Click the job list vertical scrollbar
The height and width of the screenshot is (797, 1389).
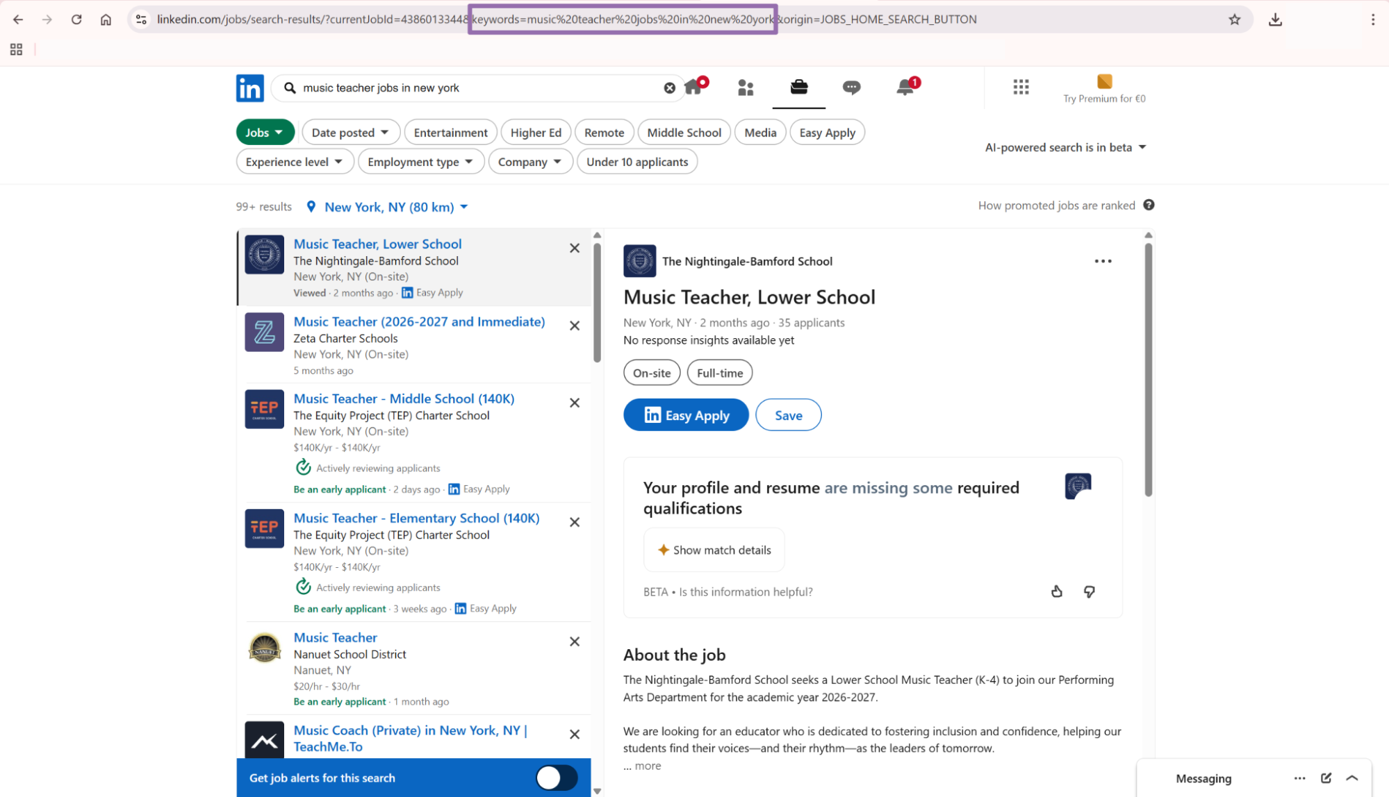[x=597, y=303]
